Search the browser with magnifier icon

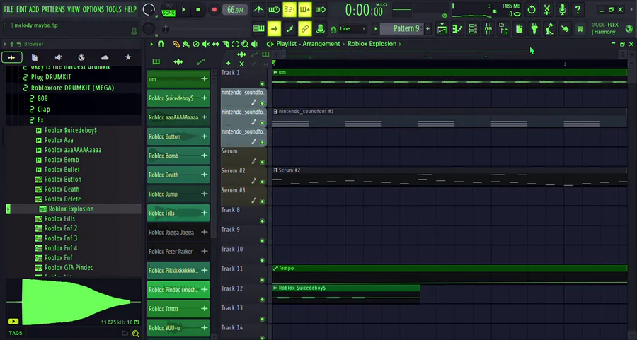[136, 334]
